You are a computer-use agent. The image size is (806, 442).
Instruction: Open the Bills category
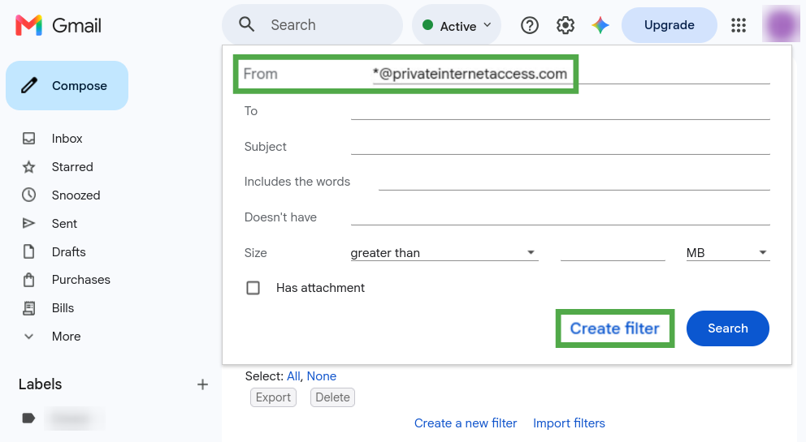(63, 308)
